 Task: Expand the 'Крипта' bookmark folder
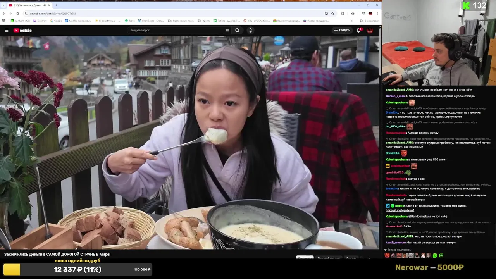click(204, 21)
